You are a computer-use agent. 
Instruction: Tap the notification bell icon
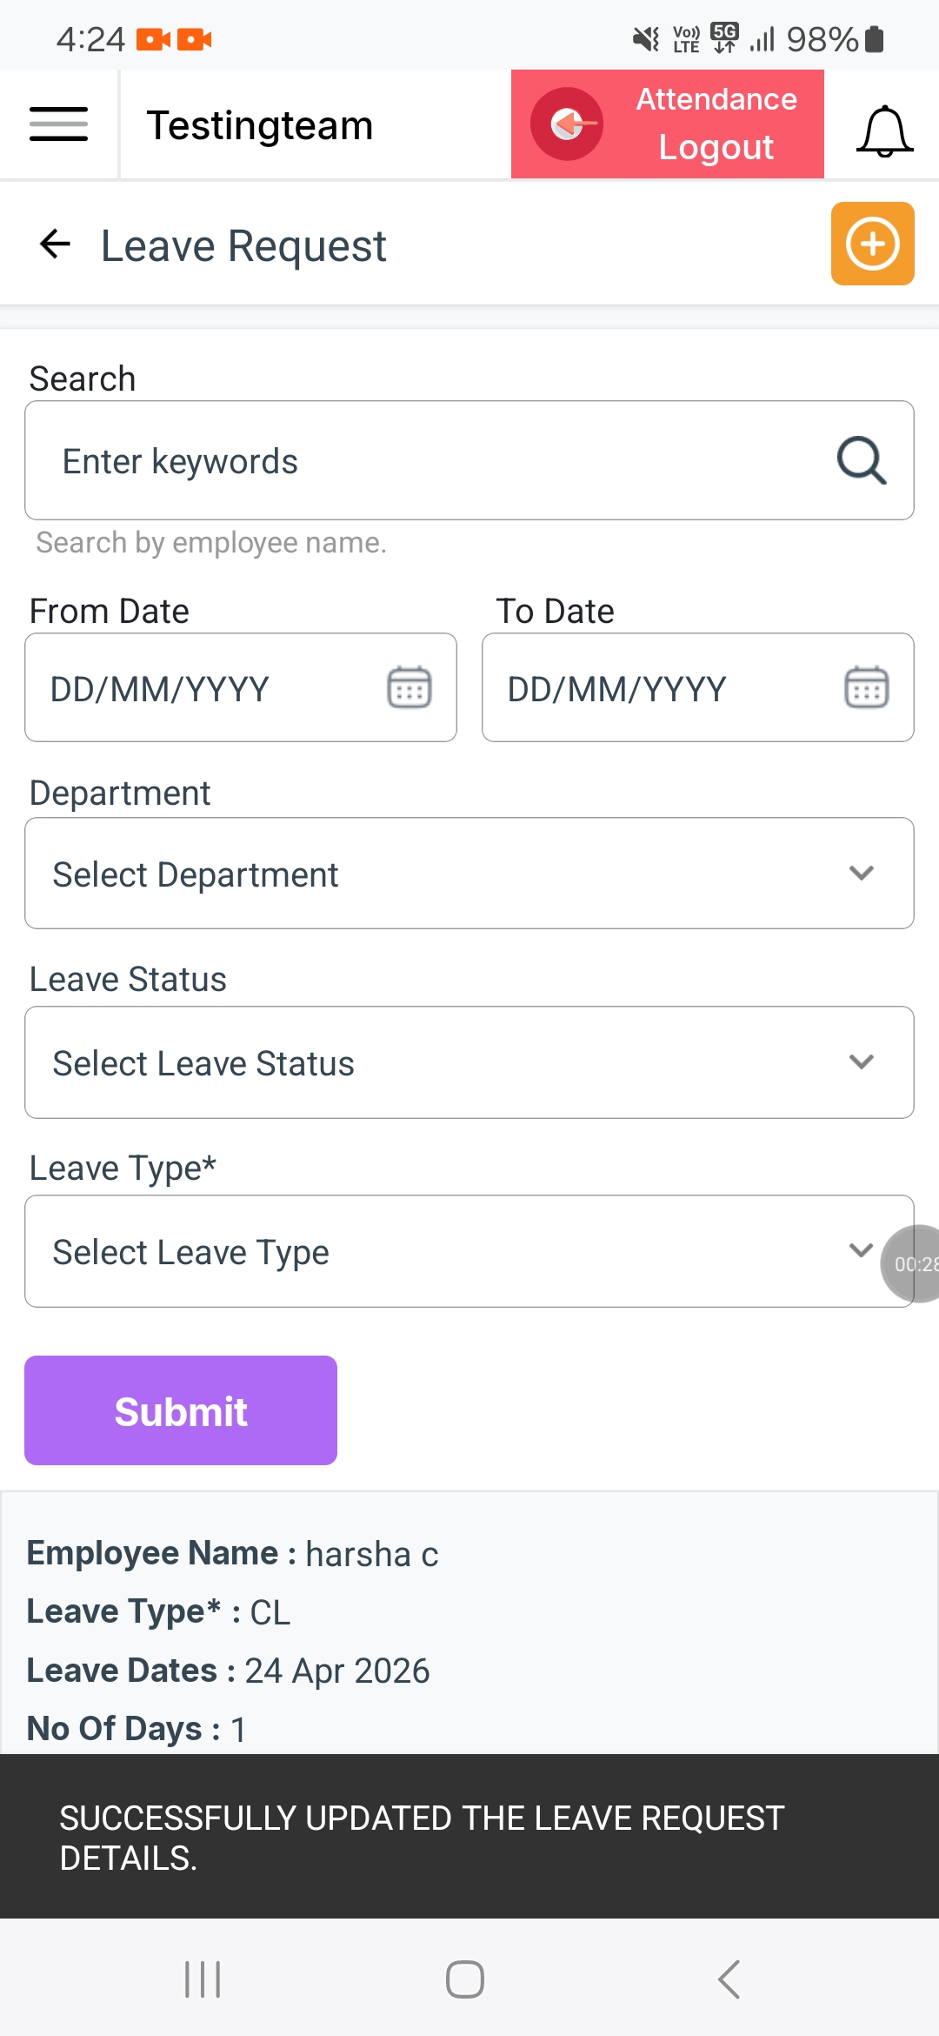click(884, 131)
